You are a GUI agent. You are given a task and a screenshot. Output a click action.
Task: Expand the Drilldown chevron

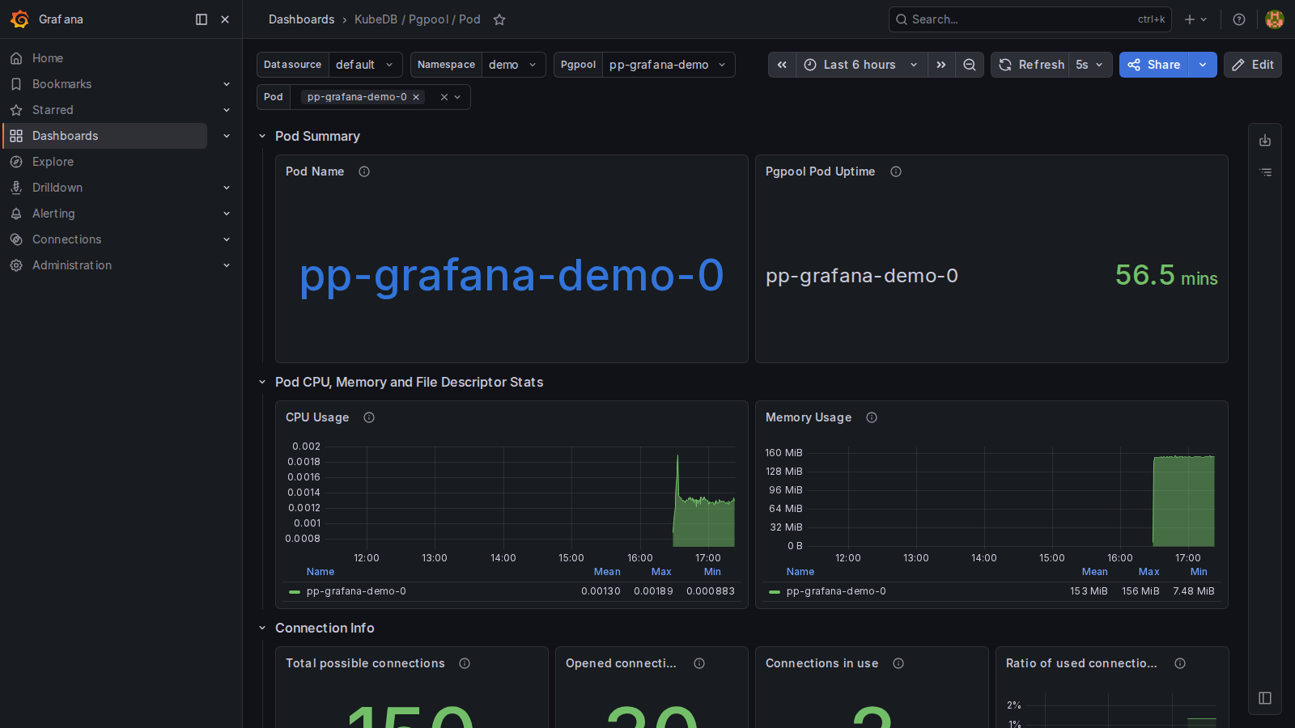point(227,188)
